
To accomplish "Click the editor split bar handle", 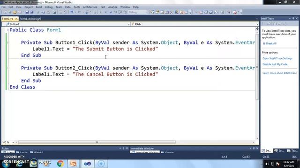I will pyautogui.click(x=257, y=28).
